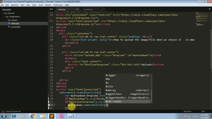Select upload folder icon in sidebar
The height and width of the screenshot is (119, 212).
click(9, 20)
